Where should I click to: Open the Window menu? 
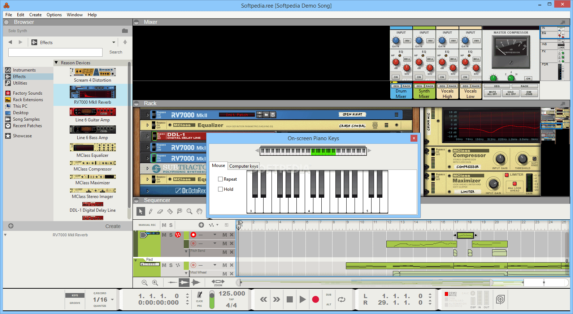(x=75, y=15)
